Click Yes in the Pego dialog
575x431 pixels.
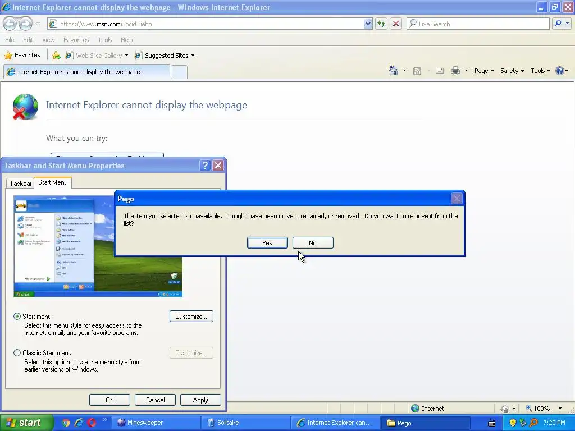(x=267, y=242)
